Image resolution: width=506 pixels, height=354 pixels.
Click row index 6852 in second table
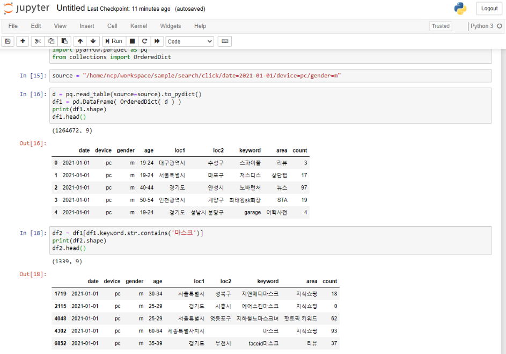click(x=60, y=343)
